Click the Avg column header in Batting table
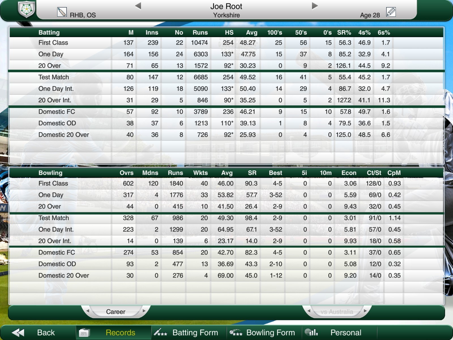Viewport: 453px width, 340px height. click(x=251, y=33)
